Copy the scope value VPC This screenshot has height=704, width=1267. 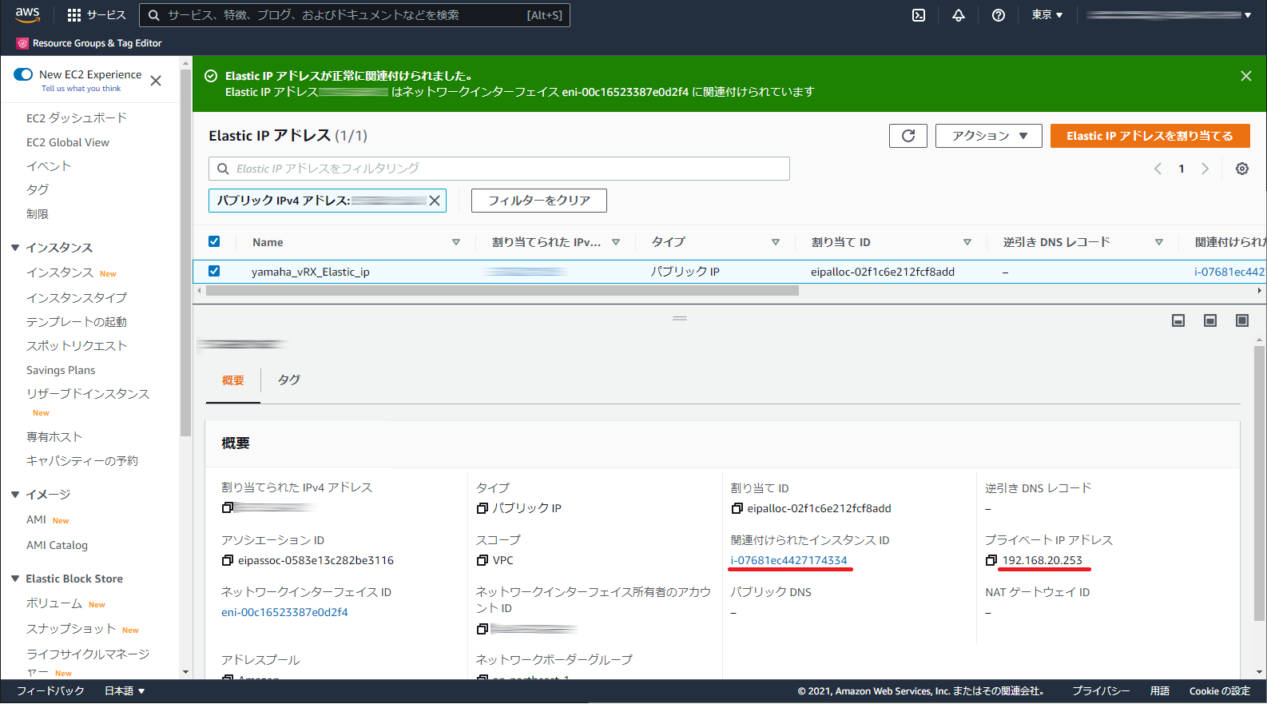[x=483, y=560]
